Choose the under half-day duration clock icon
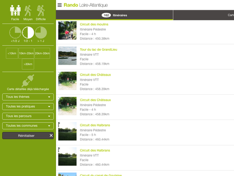234x176 pixels. pos(15,32)
